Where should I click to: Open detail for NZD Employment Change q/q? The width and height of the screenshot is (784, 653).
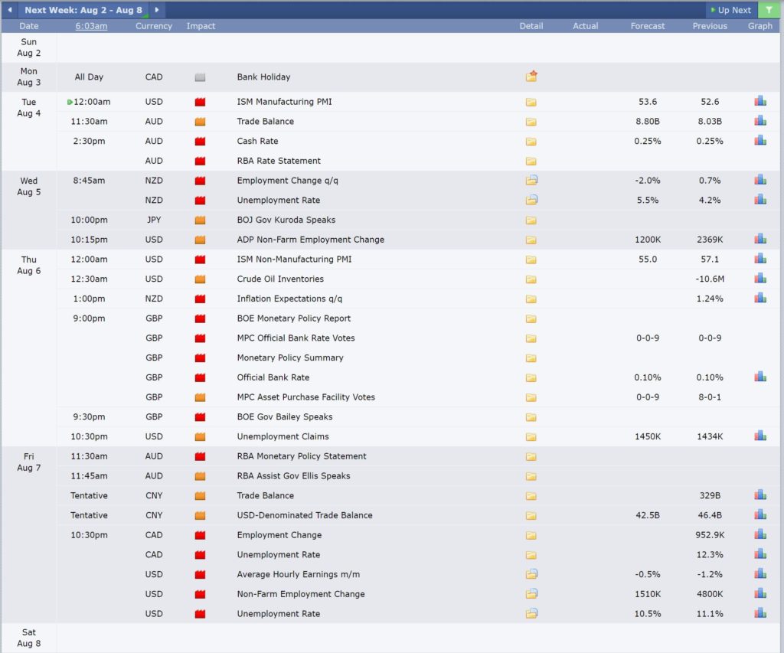pyautogui.click(x=531, y=180)
